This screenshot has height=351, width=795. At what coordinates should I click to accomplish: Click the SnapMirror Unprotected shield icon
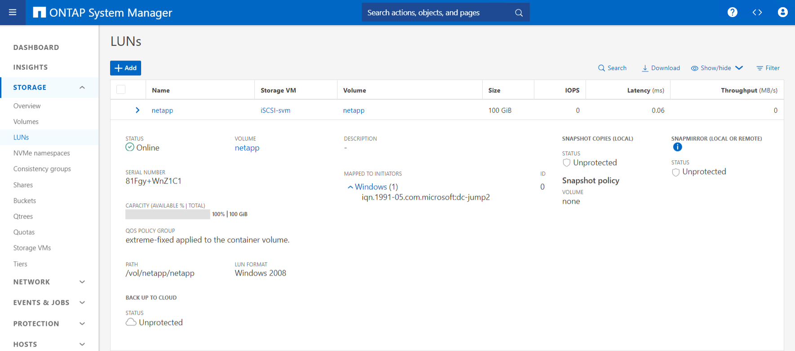675,172
